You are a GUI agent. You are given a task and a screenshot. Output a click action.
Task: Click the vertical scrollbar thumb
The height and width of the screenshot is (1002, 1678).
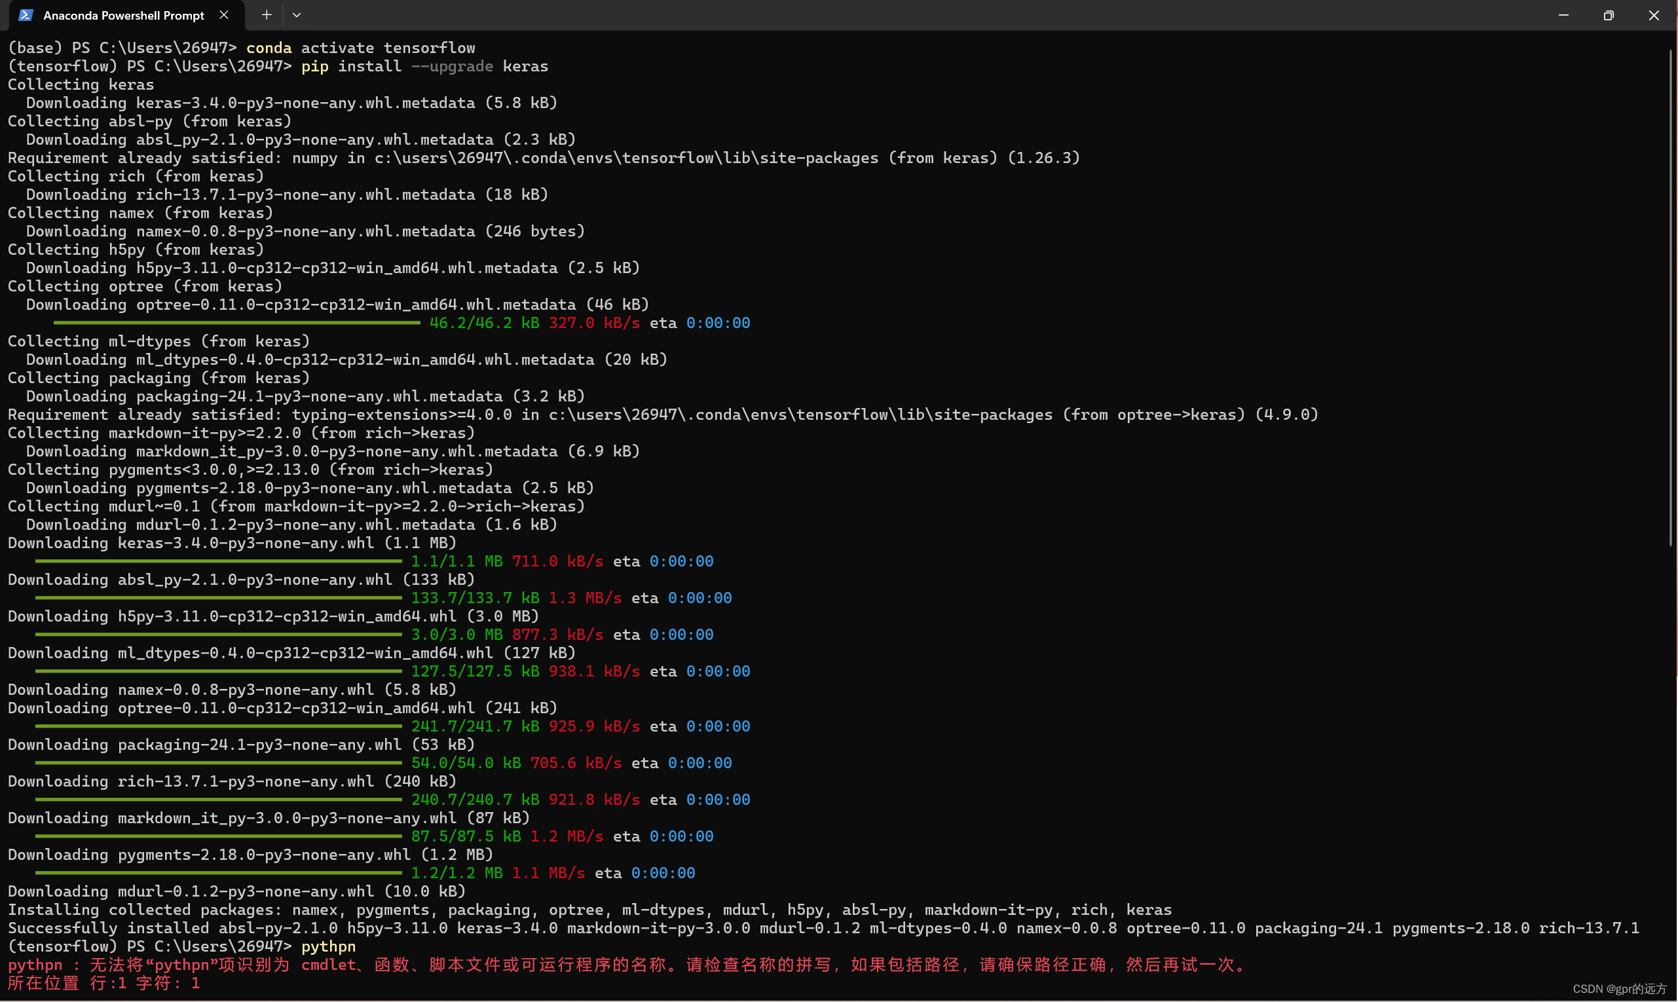[1671, 297]
